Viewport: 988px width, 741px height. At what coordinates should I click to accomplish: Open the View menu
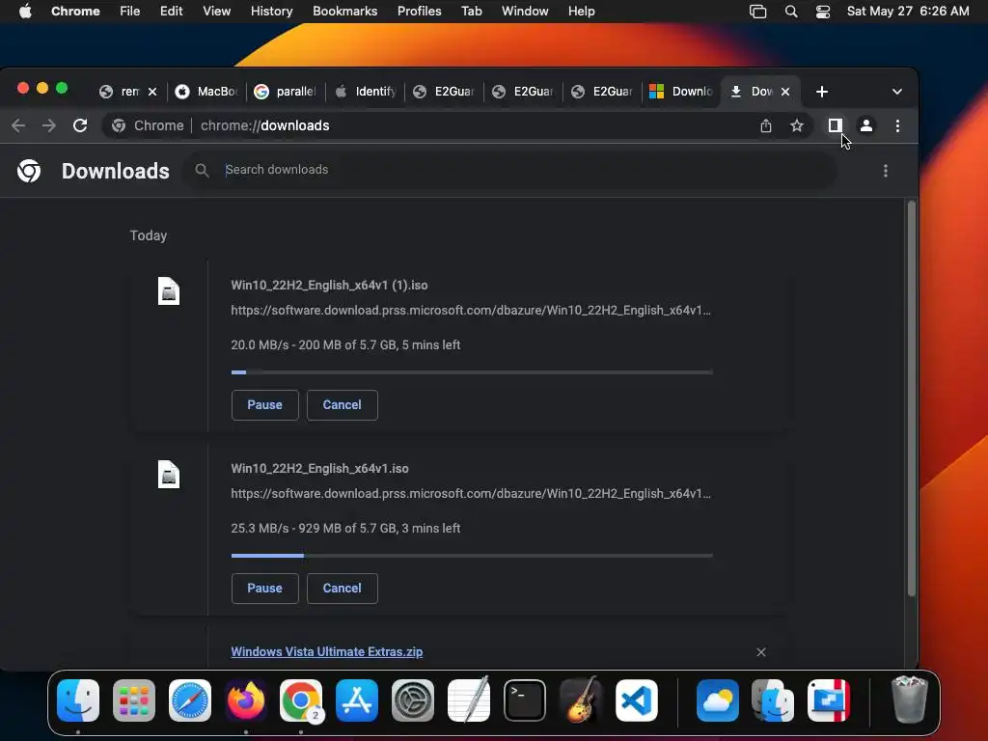click(x=216, y=12)
